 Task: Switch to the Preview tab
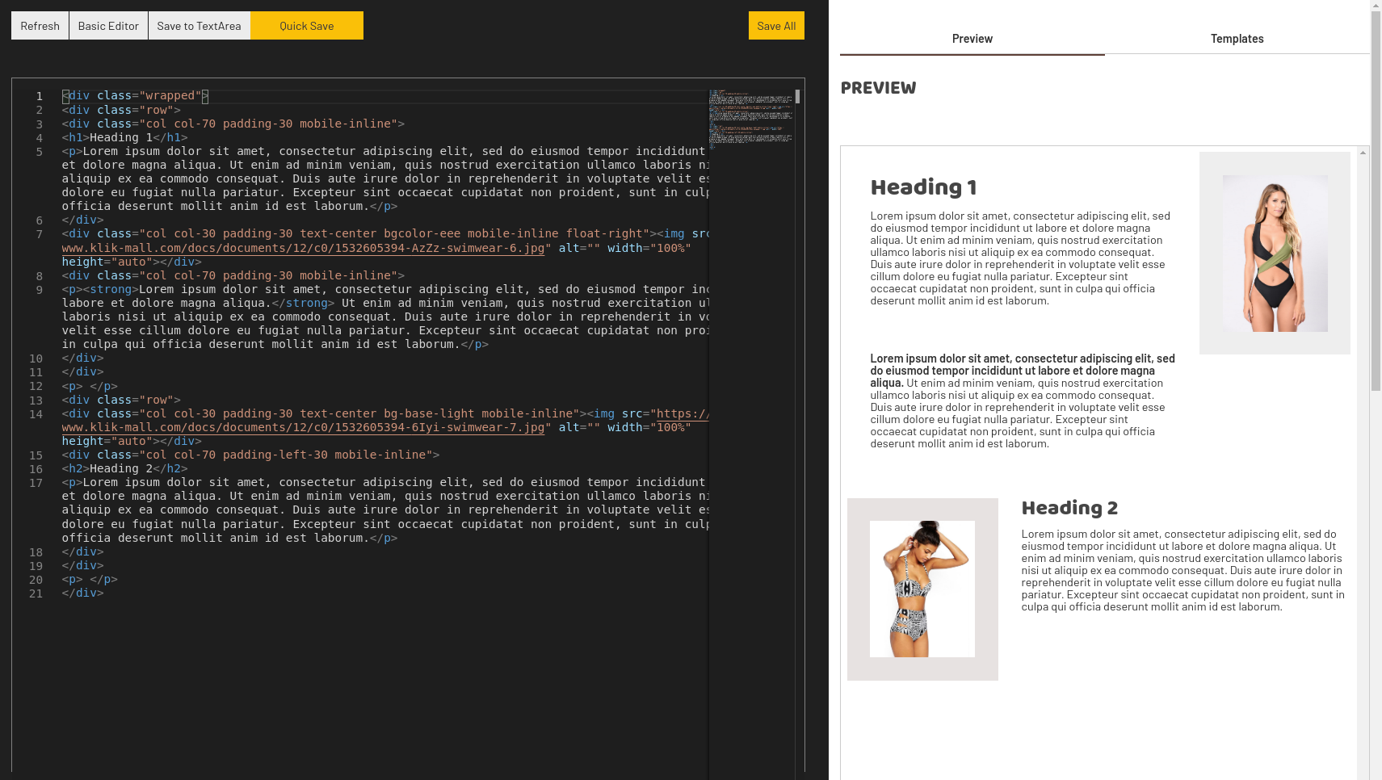pyautogui.click(x=972, y=39)
